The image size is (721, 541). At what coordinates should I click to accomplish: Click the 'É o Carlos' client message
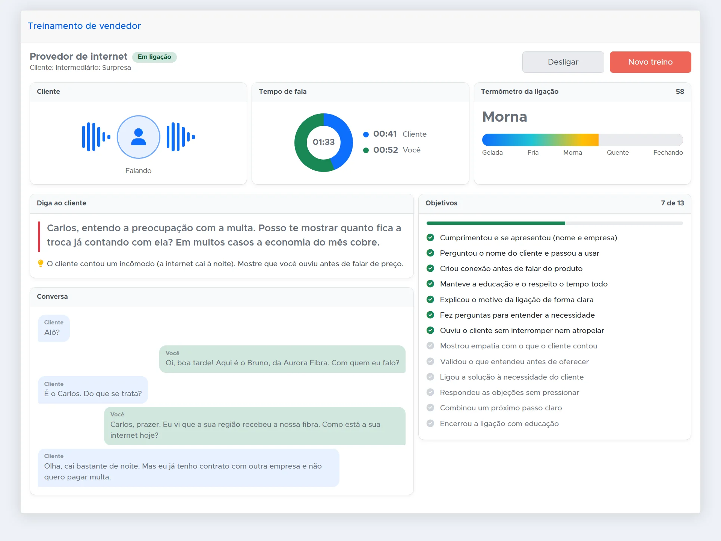coord(93,390)
